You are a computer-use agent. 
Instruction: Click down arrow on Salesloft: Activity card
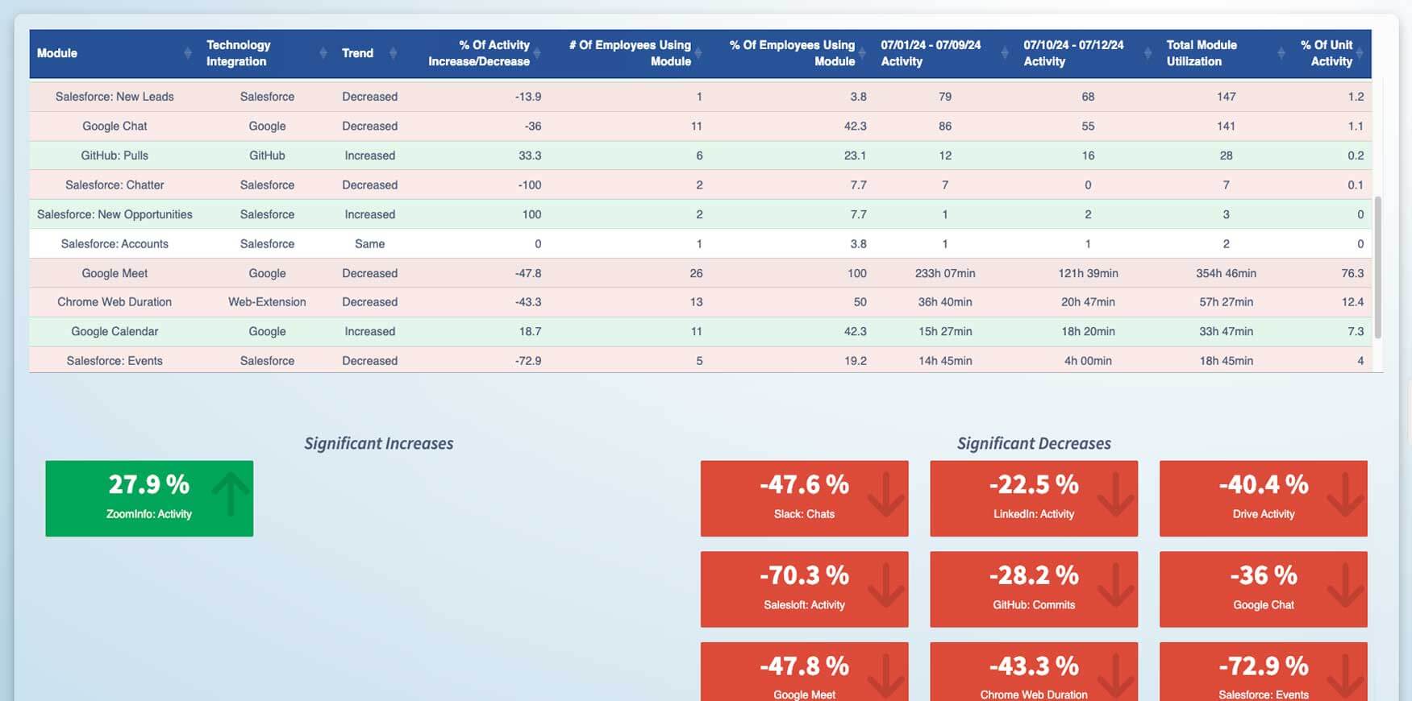[x=885, y=585]
